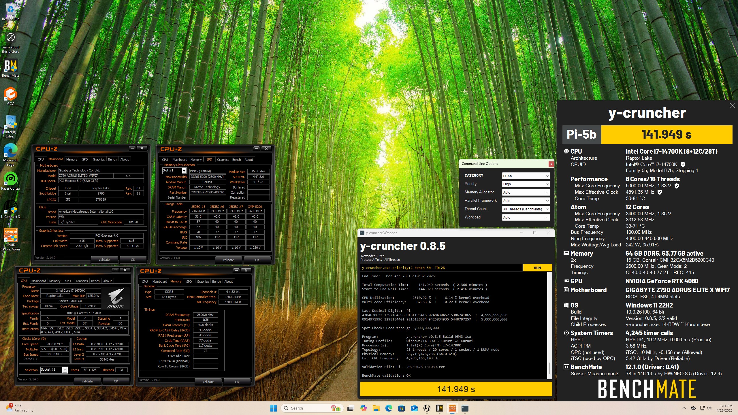Open the Intel(R) Extreme desktop shortcut
Image resolution: width=738 pixels, height=415 pixels.
pyautogui.click(x=10, y=127)
